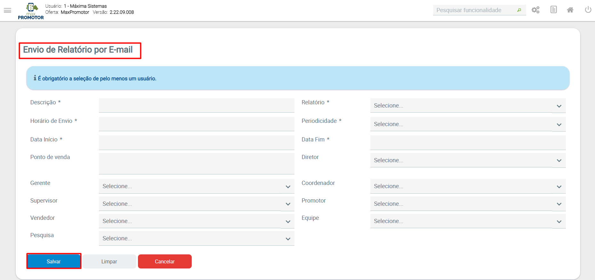Click the Envio de Relatório por E-mail heading
Image resolution: width=595 pixels, height=280 pixels.
pyautogui.click(x=78, y=50)
